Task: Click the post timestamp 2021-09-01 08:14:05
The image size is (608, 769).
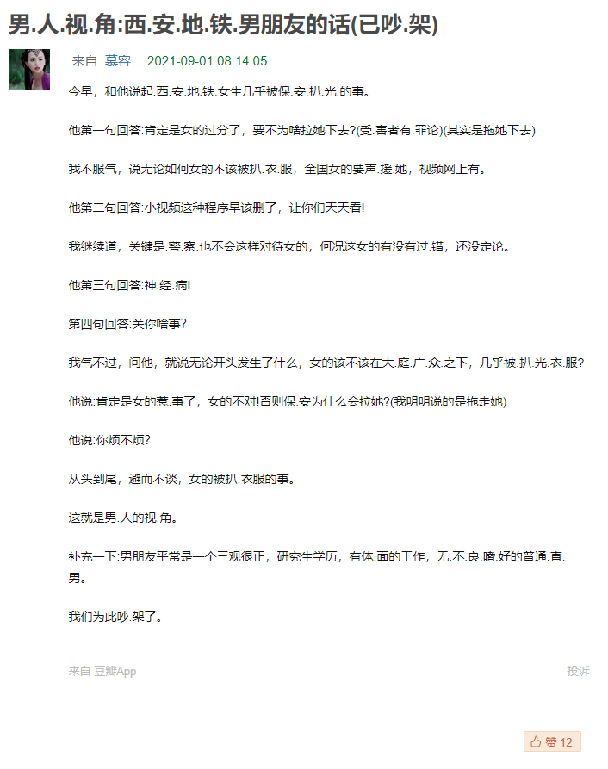Action: 207,61
